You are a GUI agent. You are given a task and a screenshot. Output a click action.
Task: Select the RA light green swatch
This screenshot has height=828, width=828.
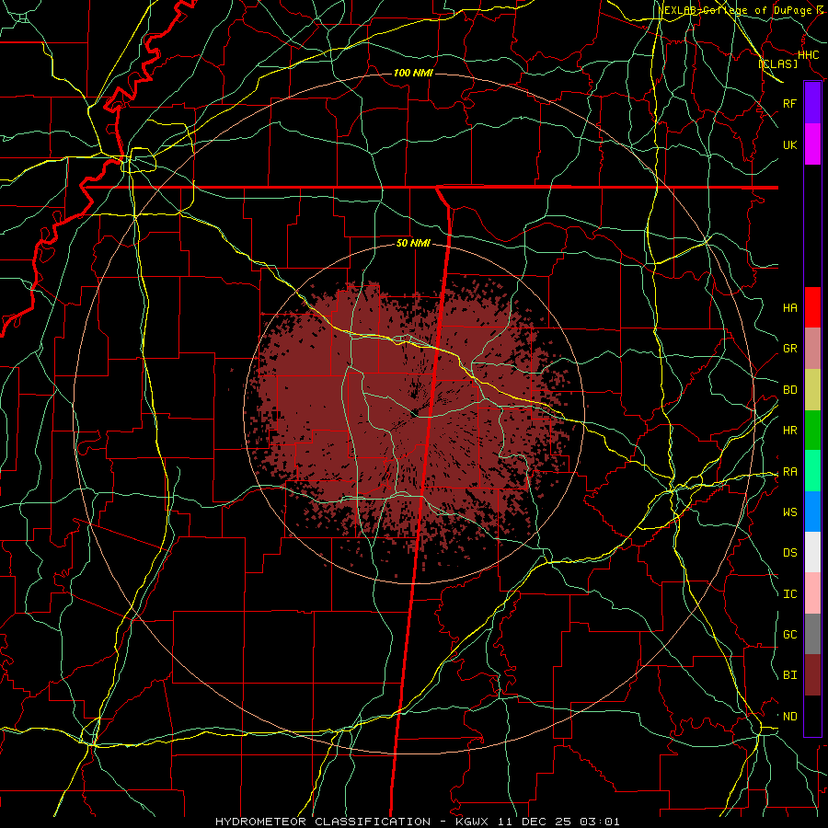click(x=812, y=471)
